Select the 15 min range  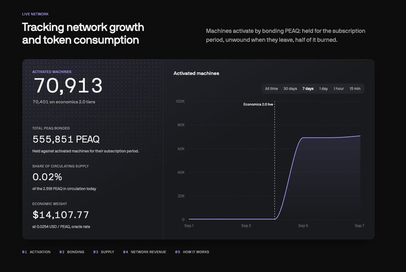355,88
